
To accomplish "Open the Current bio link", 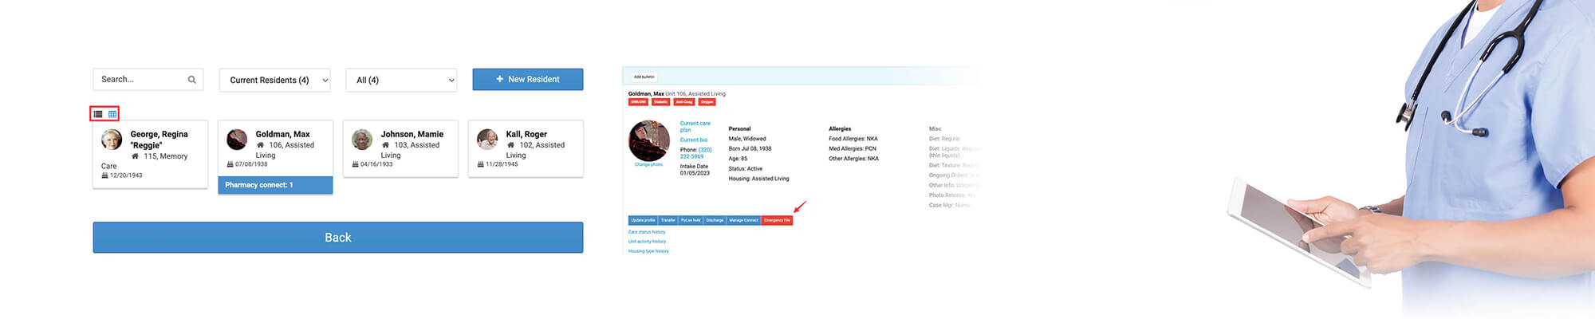I will coord(693,140).
